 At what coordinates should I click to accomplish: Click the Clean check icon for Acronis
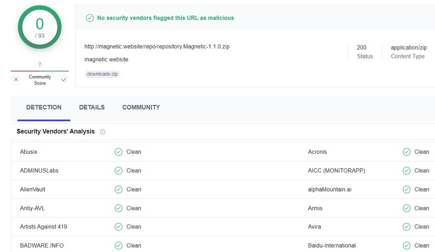[407, 152]
